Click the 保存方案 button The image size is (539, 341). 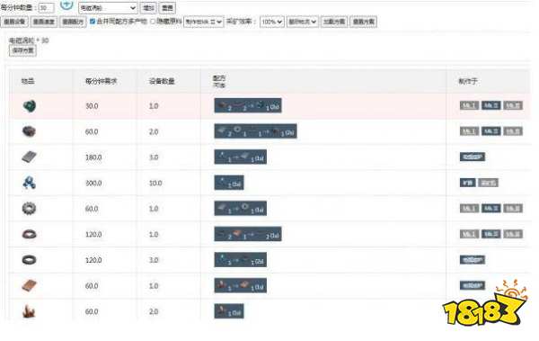(x=22, y=50)
